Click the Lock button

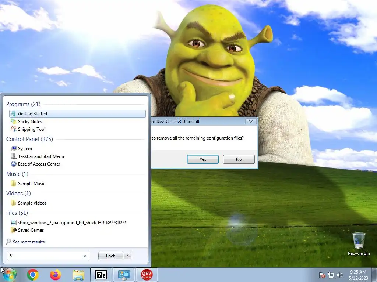(x=110, y=256)
